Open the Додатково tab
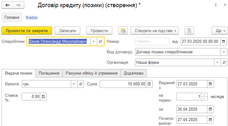This screenshot has height=126, width=228. pos(134,73)
